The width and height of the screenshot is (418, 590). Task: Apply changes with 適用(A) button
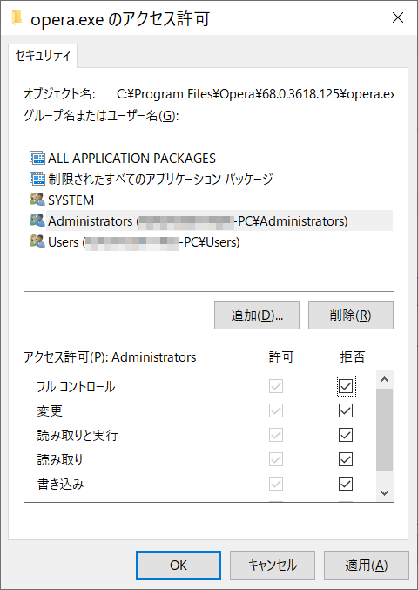click(x=367, y=565)
